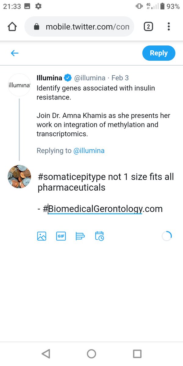Screen dimensions: 183x366
Task: Tap the Illumina profile avatar
Action: pyautogui.click(x=19, y=85)
